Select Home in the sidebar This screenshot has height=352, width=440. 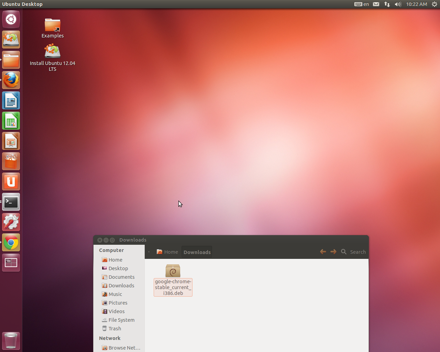click(119, 260)
